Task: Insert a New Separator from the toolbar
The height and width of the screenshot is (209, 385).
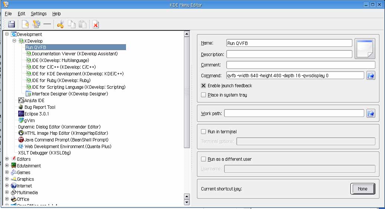Action: pos(47,24)
